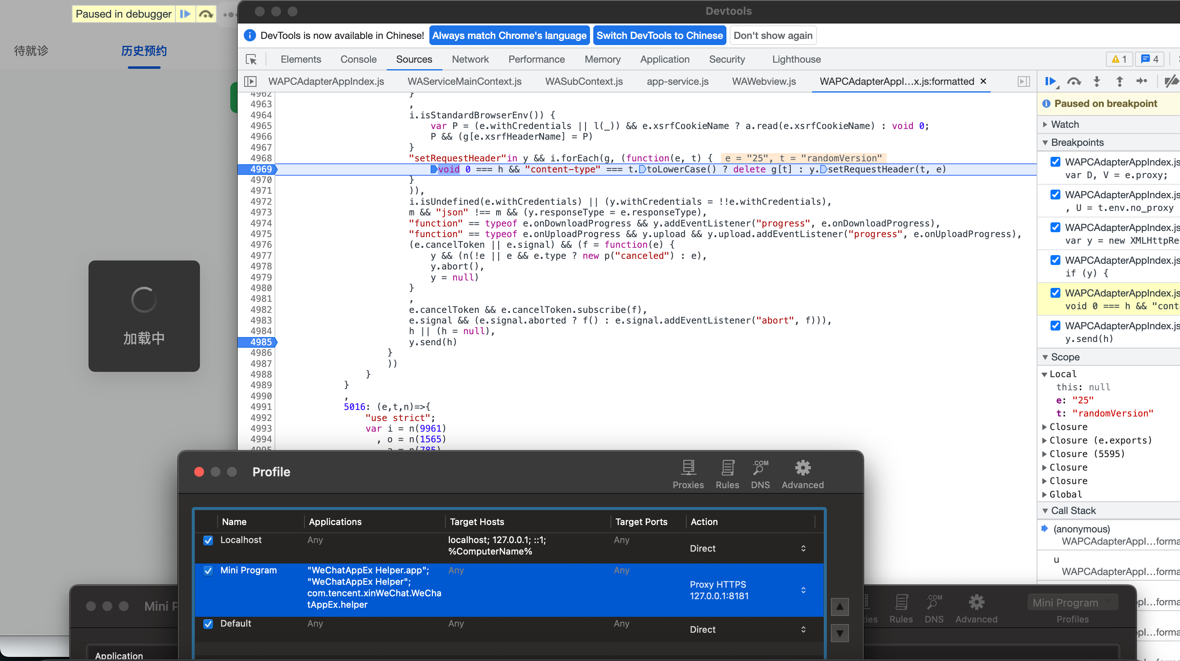Image resolution: width=1180 pixels, height=661 pixels.
Task: Toggle the Mini Program rule checkbox
Action: click(x=208, y=570)
